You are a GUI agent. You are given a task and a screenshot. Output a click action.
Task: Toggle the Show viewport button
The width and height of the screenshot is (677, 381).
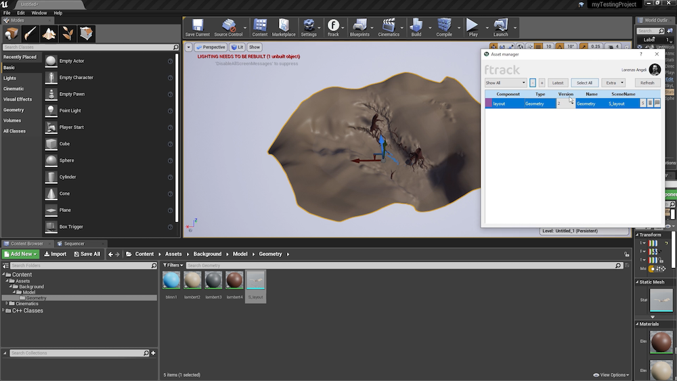coord(255,47)
